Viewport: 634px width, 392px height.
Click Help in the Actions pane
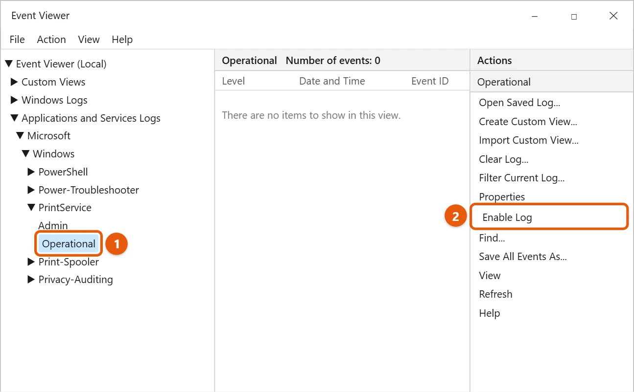489,313
